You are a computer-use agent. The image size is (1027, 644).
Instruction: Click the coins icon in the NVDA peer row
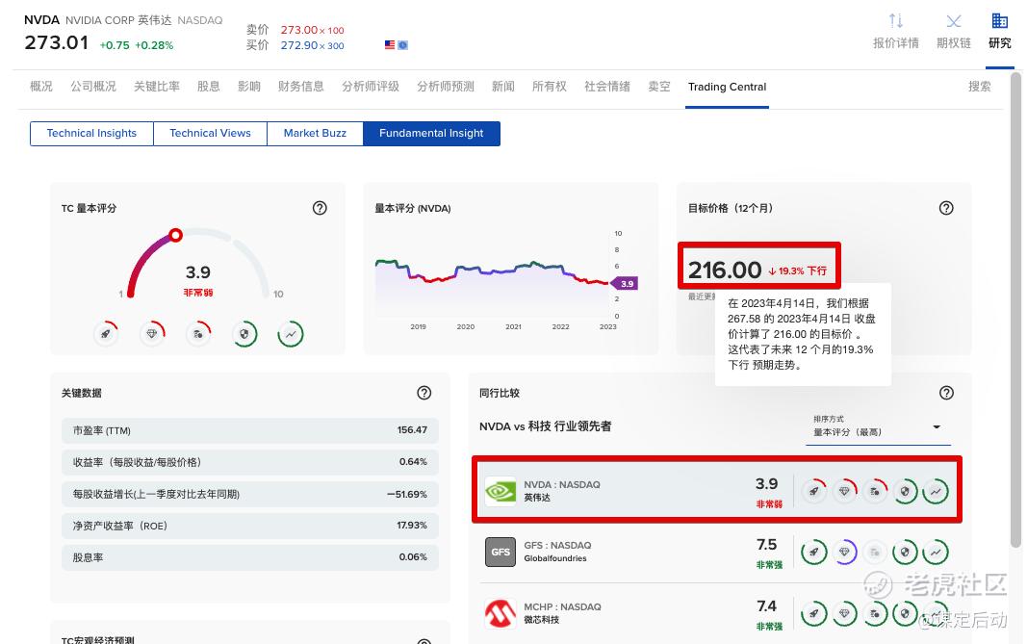(874, 491)
